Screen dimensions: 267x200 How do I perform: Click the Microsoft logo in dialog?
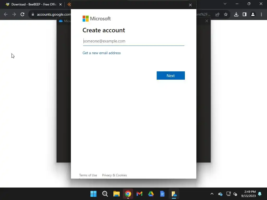coord(96,18)
